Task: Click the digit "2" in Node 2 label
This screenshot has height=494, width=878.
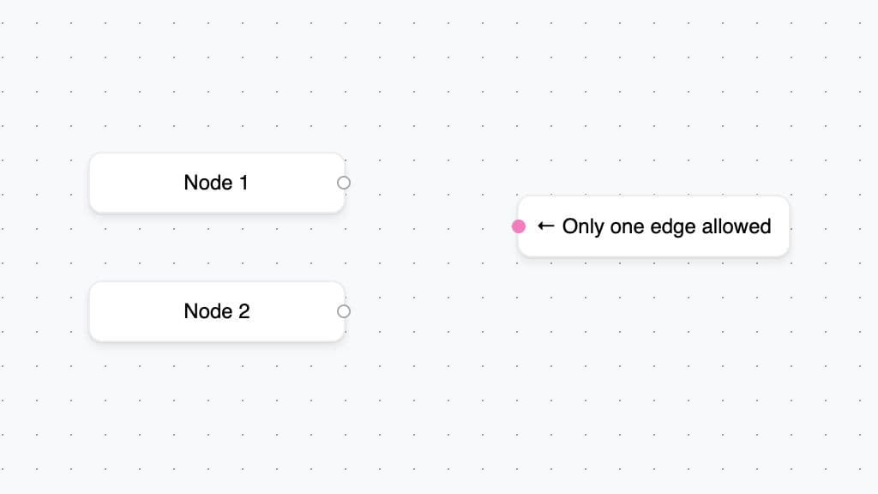Action: pyautogui.click(x=244, y=311)
